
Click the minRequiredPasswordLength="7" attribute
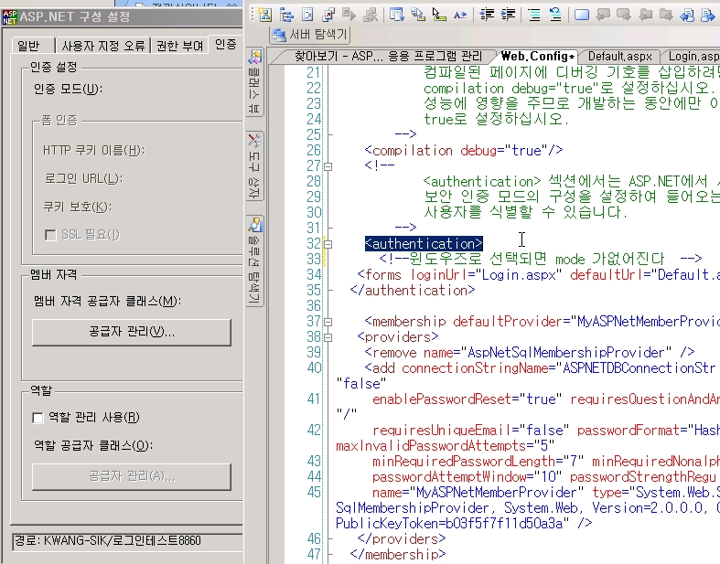point(478,462)
